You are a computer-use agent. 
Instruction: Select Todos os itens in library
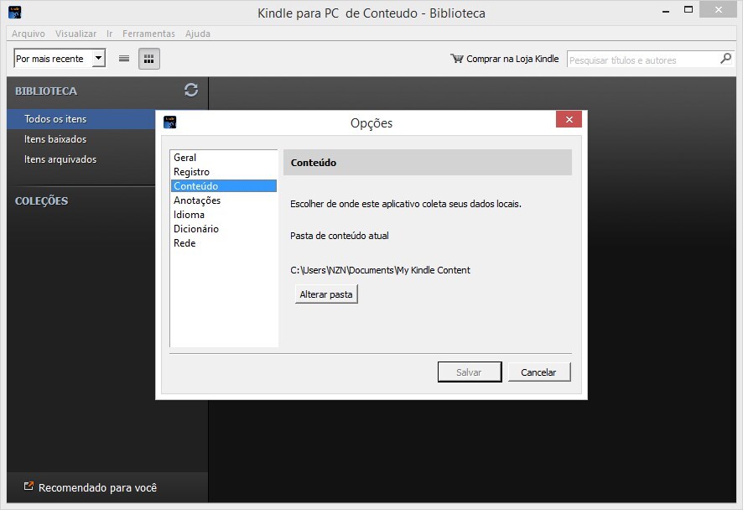point(81,119)
